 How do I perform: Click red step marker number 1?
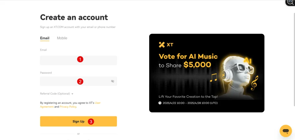[x=80, y=59]
